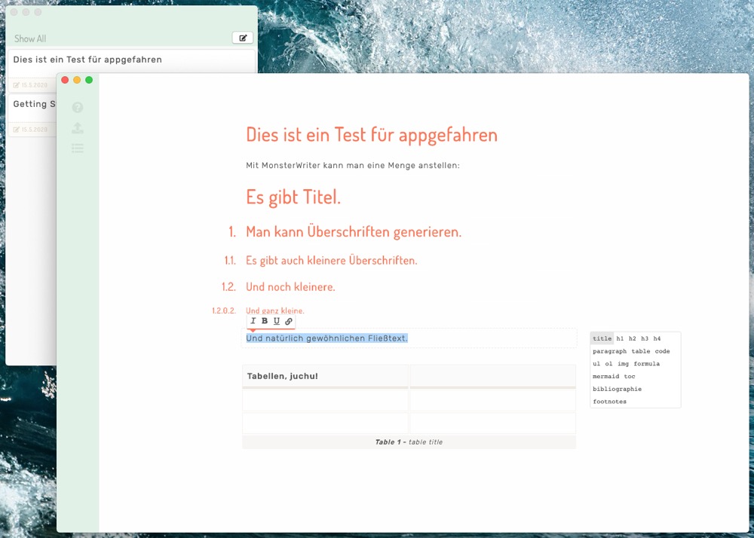Convert block to 'paragraph'
This screenshot has height=538, width=754.
(609, 351)
